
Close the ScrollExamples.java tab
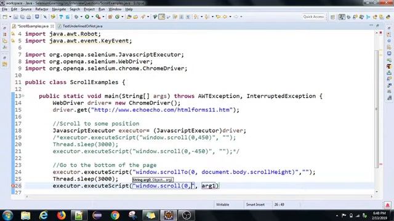pos(52,26)
